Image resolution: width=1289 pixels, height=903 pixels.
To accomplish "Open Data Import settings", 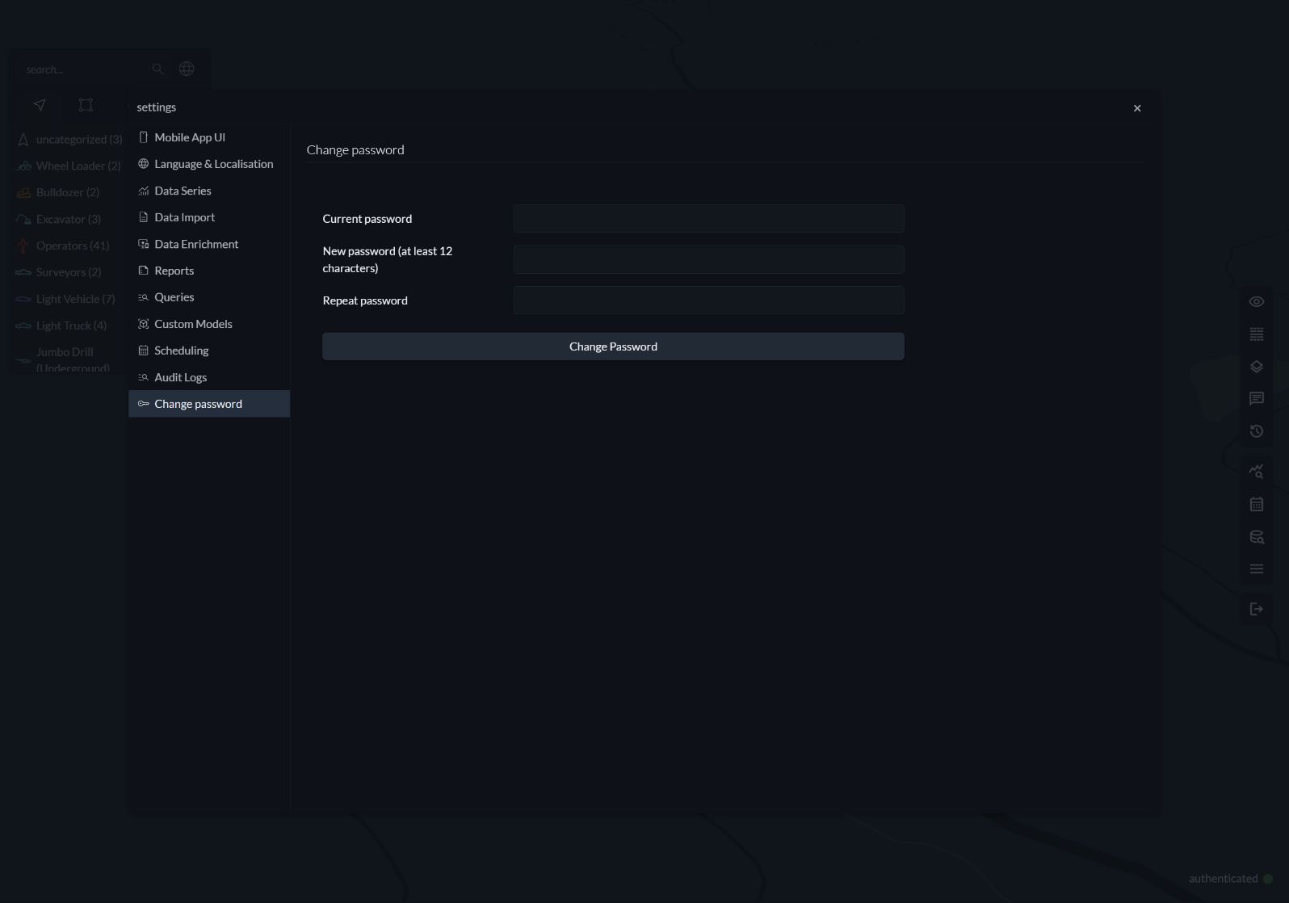I will [x=209, y=217].
